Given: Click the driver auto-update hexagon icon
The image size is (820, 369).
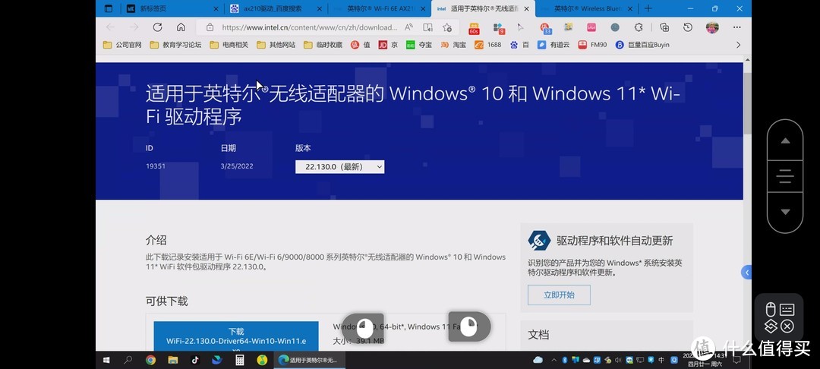Looking at the screenshot, I should coord(538,241).
